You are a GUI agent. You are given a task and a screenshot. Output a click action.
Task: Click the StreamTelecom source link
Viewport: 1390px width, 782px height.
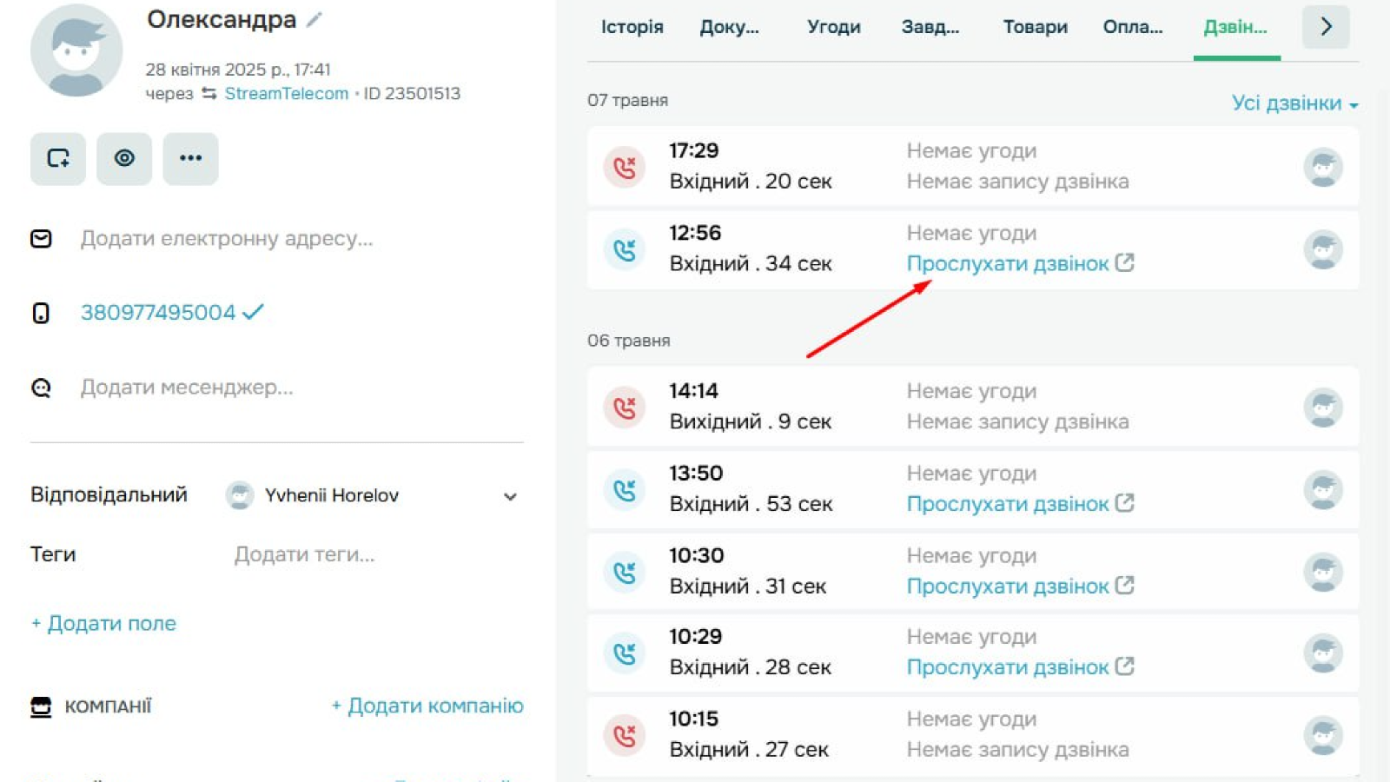(x=286, y=94)
